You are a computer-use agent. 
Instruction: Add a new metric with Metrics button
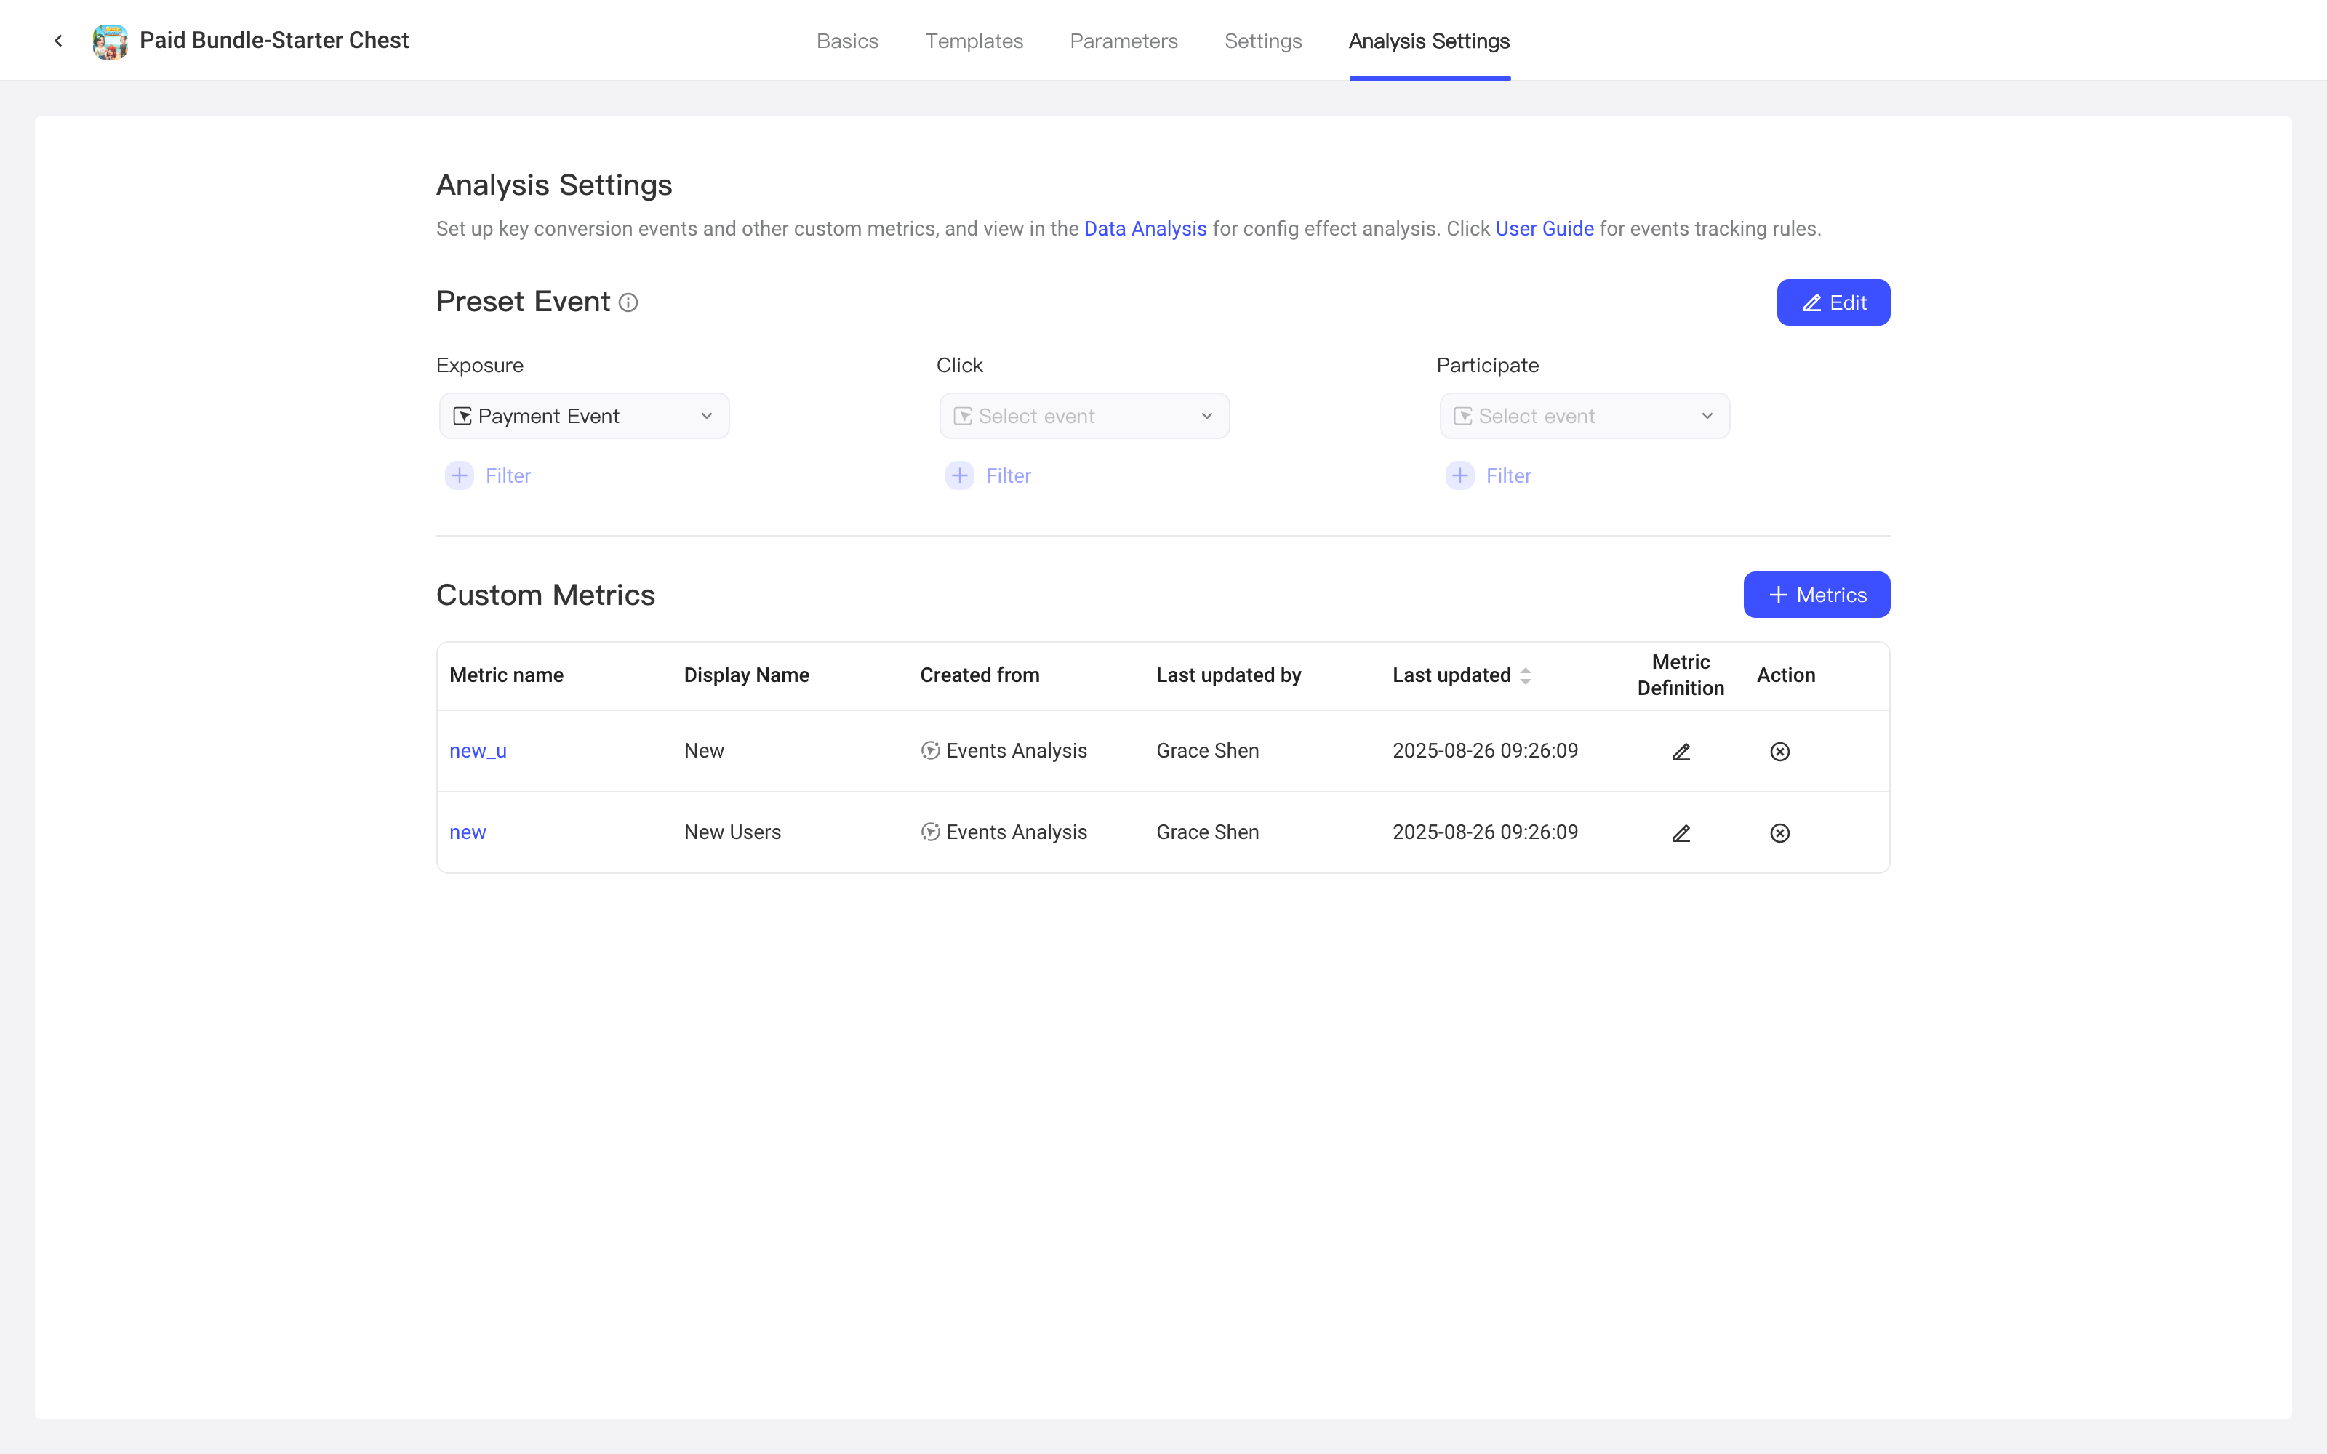tap(1817, 595)
